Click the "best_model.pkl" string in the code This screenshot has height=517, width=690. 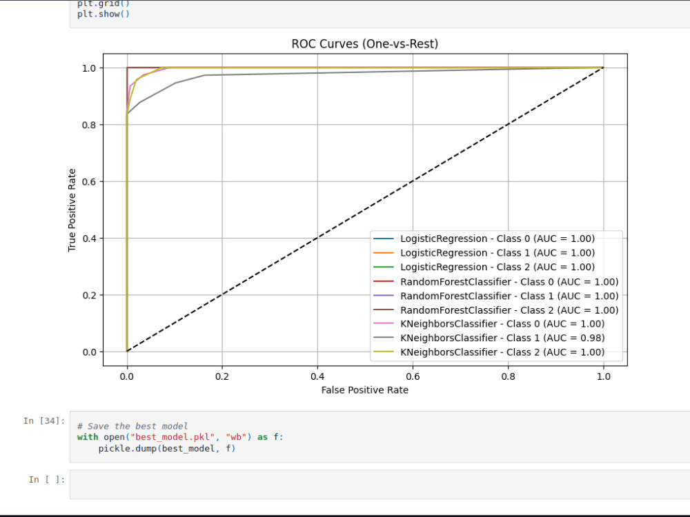pos(172,437)
